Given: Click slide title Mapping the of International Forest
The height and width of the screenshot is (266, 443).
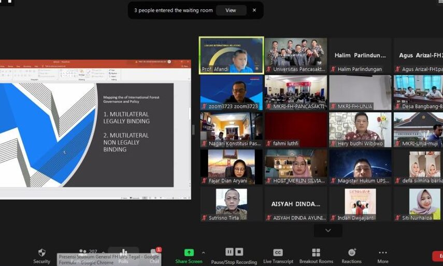Looking at the screenshot, I should coord(131,99).
